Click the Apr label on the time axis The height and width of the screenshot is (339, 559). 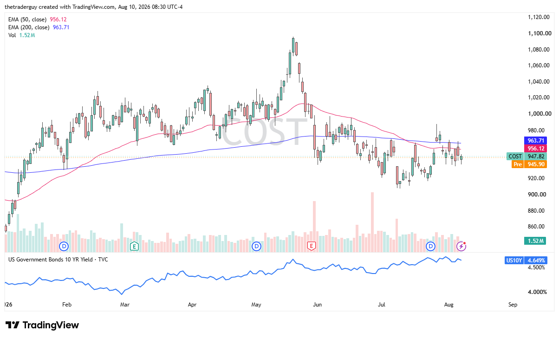(193, 305)
